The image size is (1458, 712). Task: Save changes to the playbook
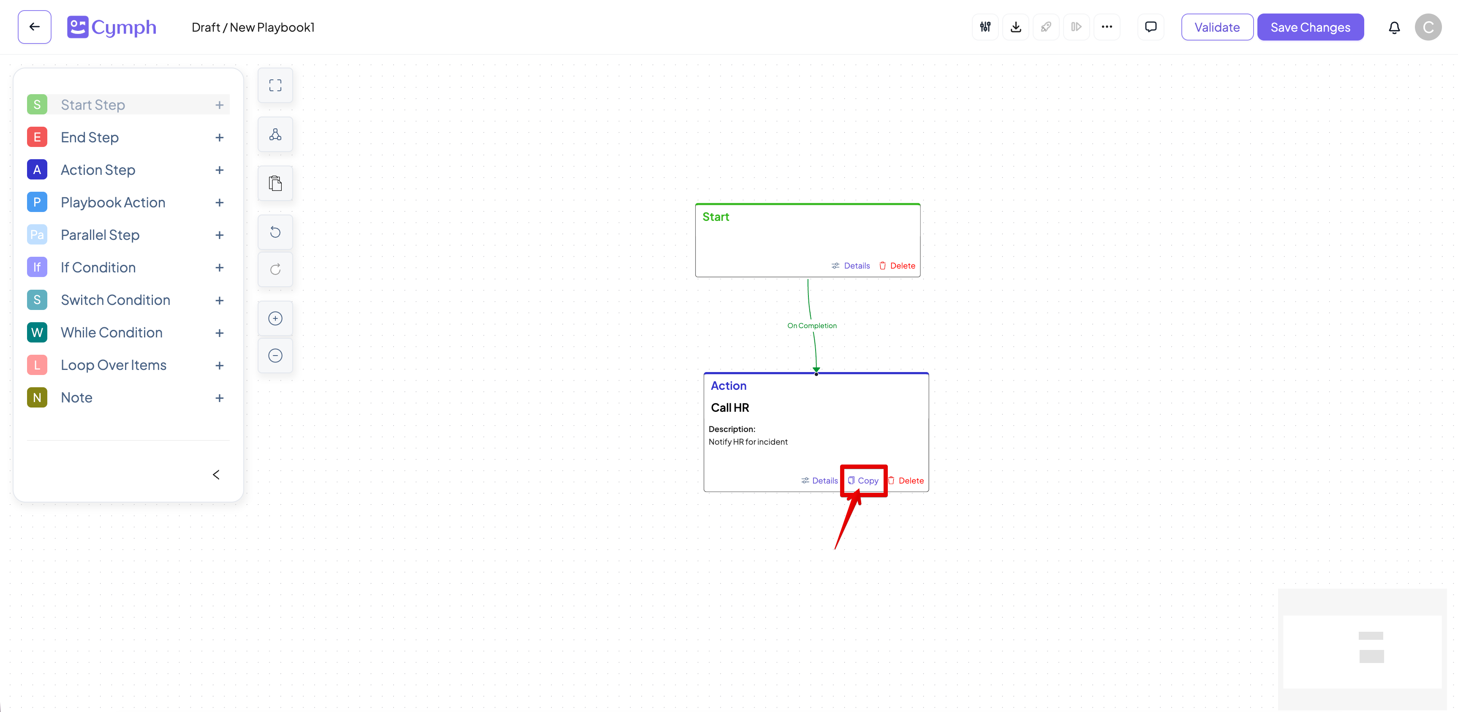coord(1311,27)
